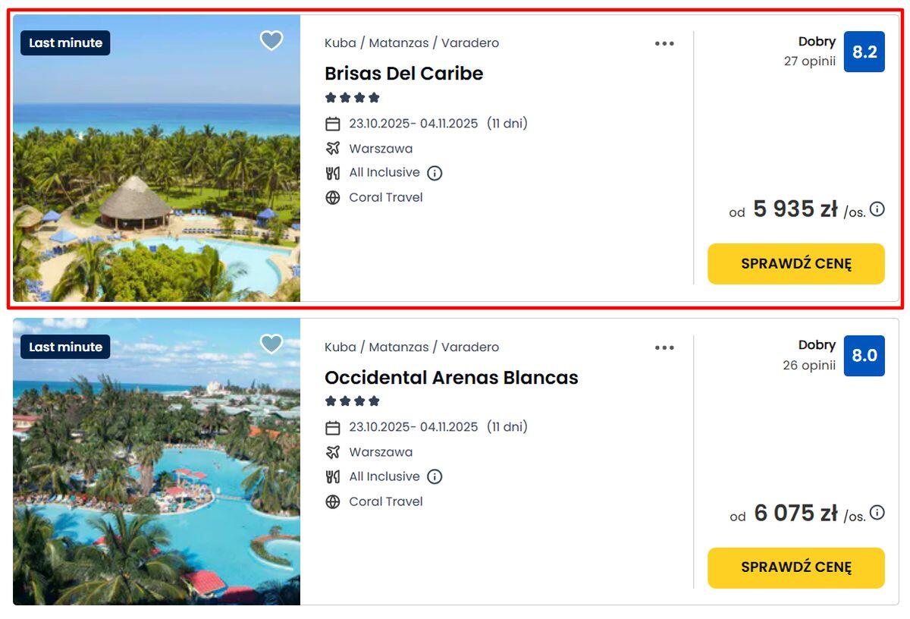Click globe icon beside Coral Travel in Brisas offer

click(x=332, y=198)
